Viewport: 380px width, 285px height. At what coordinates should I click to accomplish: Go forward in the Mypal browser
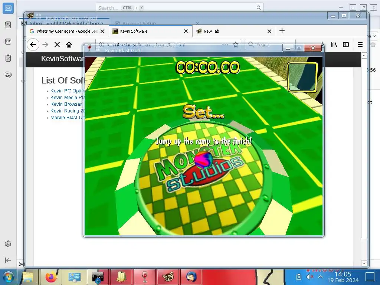pos(45,45)
